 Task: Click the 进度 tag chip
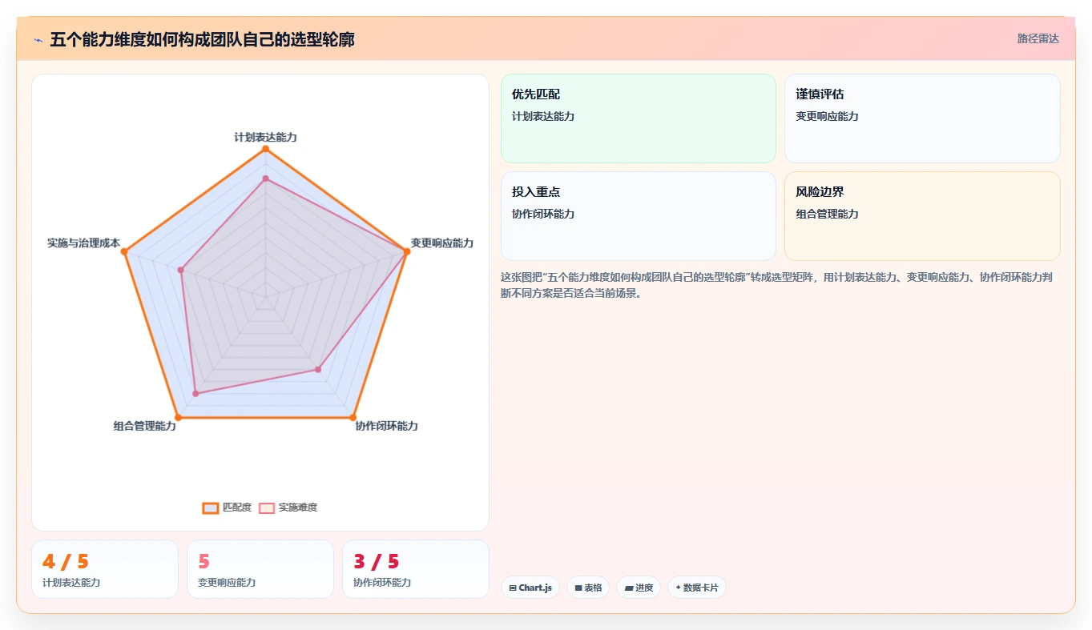tap(639, 588)
